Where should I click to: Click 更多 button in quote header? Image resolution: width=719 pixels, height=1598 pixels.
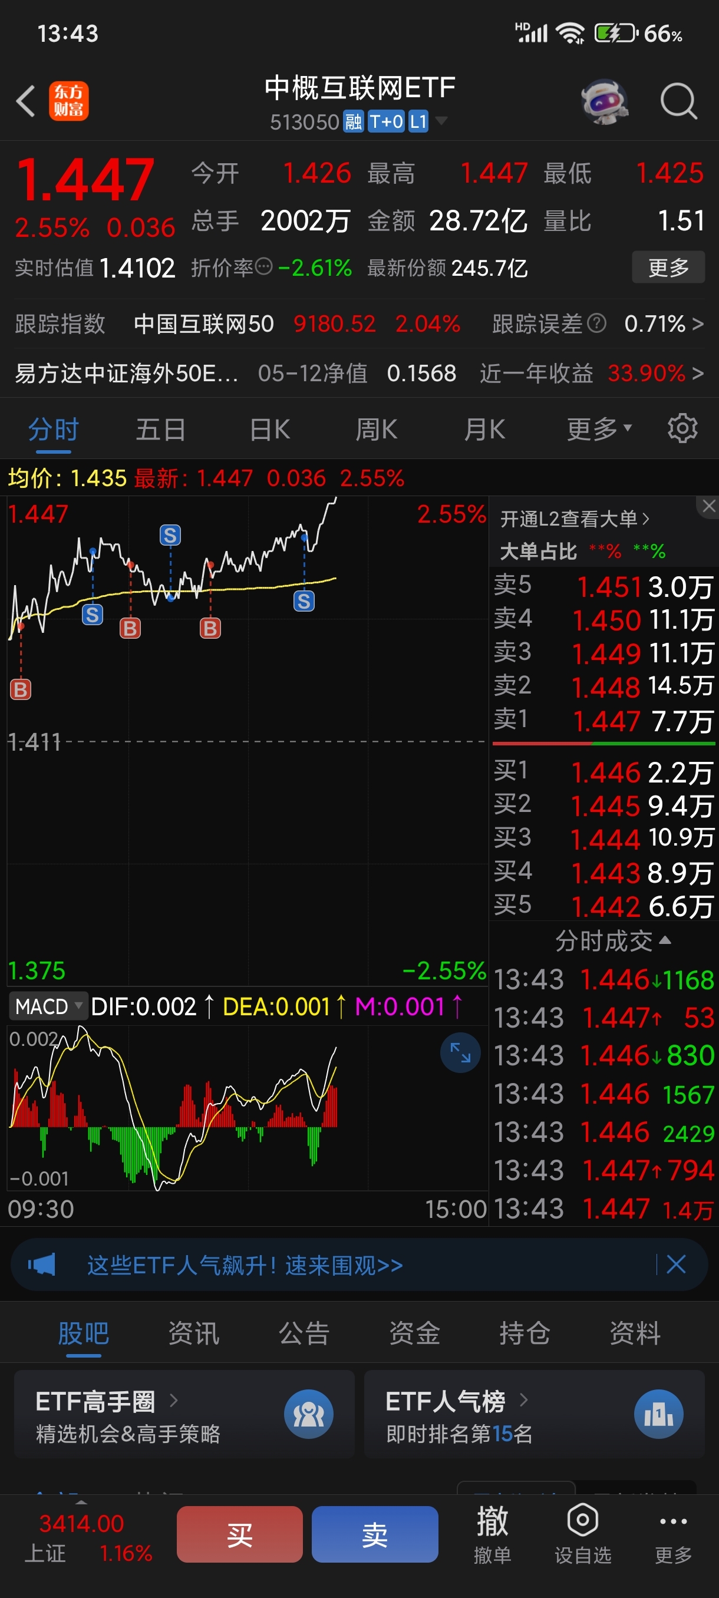[x=668, y=268]
